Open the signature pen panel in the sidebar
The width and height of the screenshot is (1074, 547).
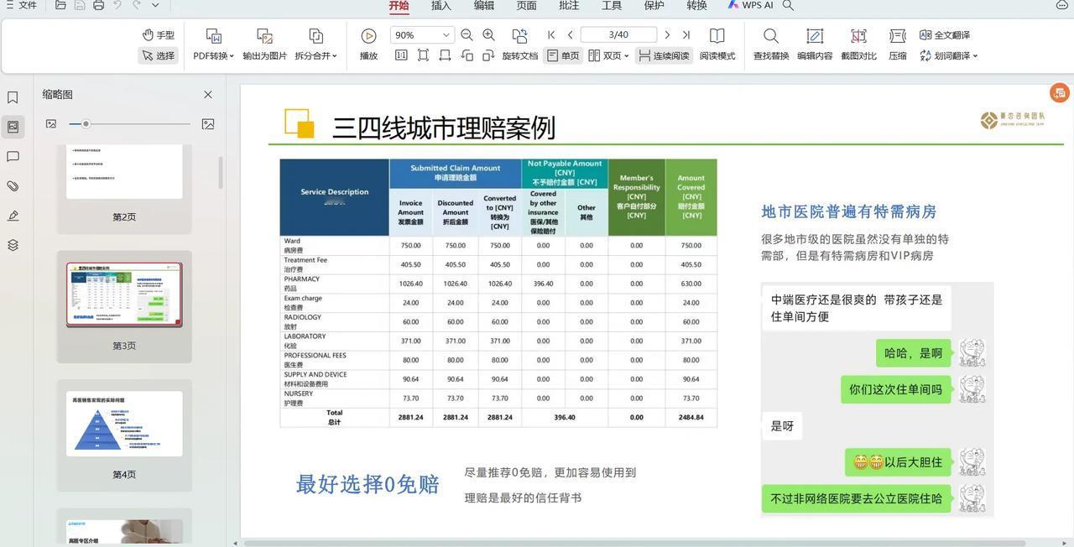13,216
